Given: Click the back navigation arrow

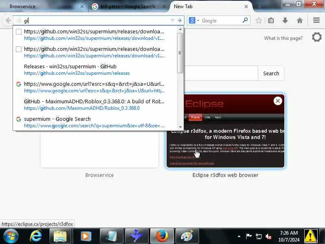Looking at the screenshot, I should coord(8,21).
